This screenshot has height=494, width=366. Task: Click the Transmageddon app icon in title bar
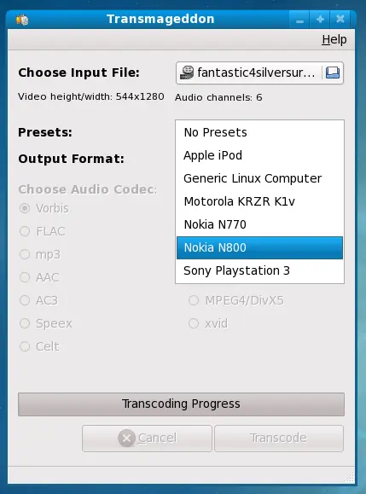coord(22,20)
